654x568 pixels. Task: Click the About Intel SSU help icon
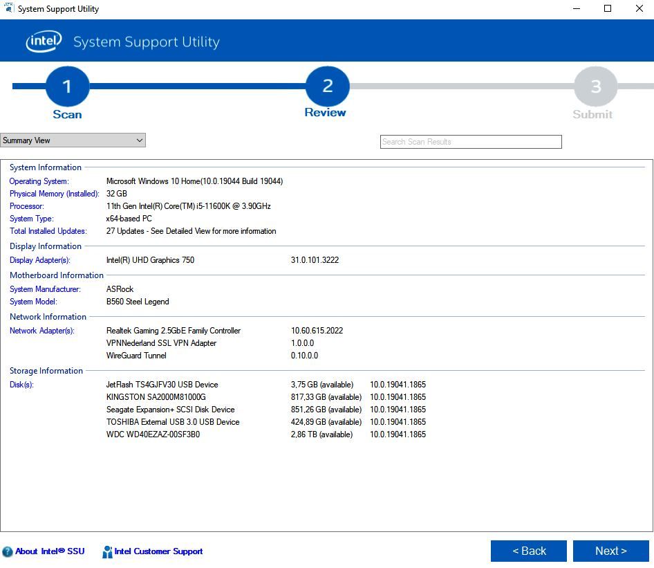[x=7, y=551]
